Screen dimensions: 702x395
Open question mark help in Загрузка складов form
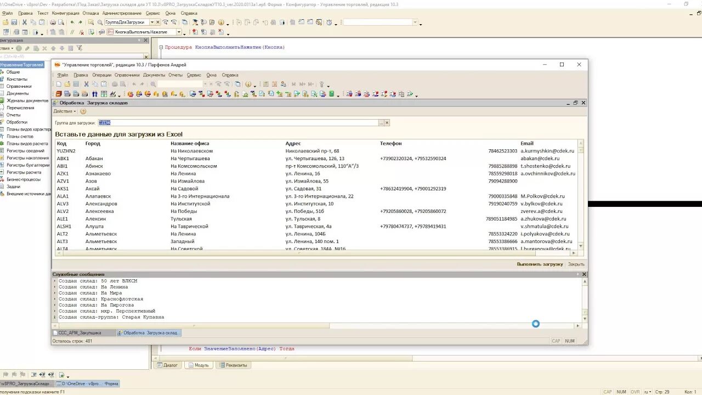tap(83, 111)
